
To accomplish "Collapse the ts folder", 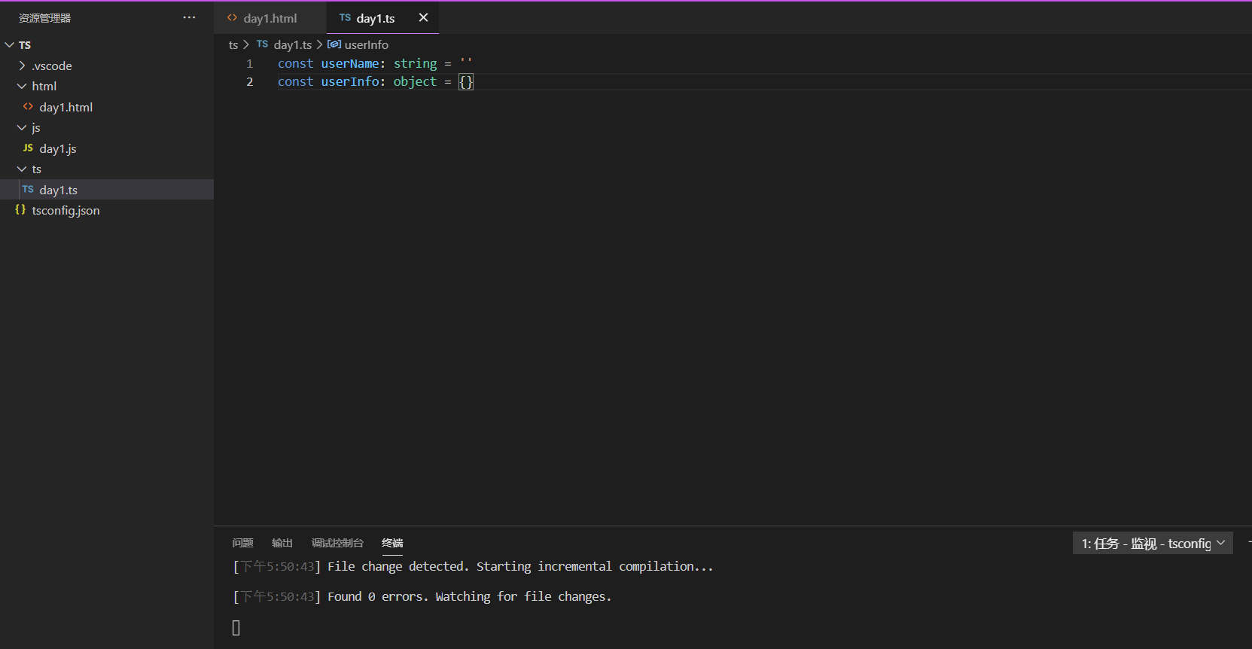I will pyautogui.click(x=107, y=169).
